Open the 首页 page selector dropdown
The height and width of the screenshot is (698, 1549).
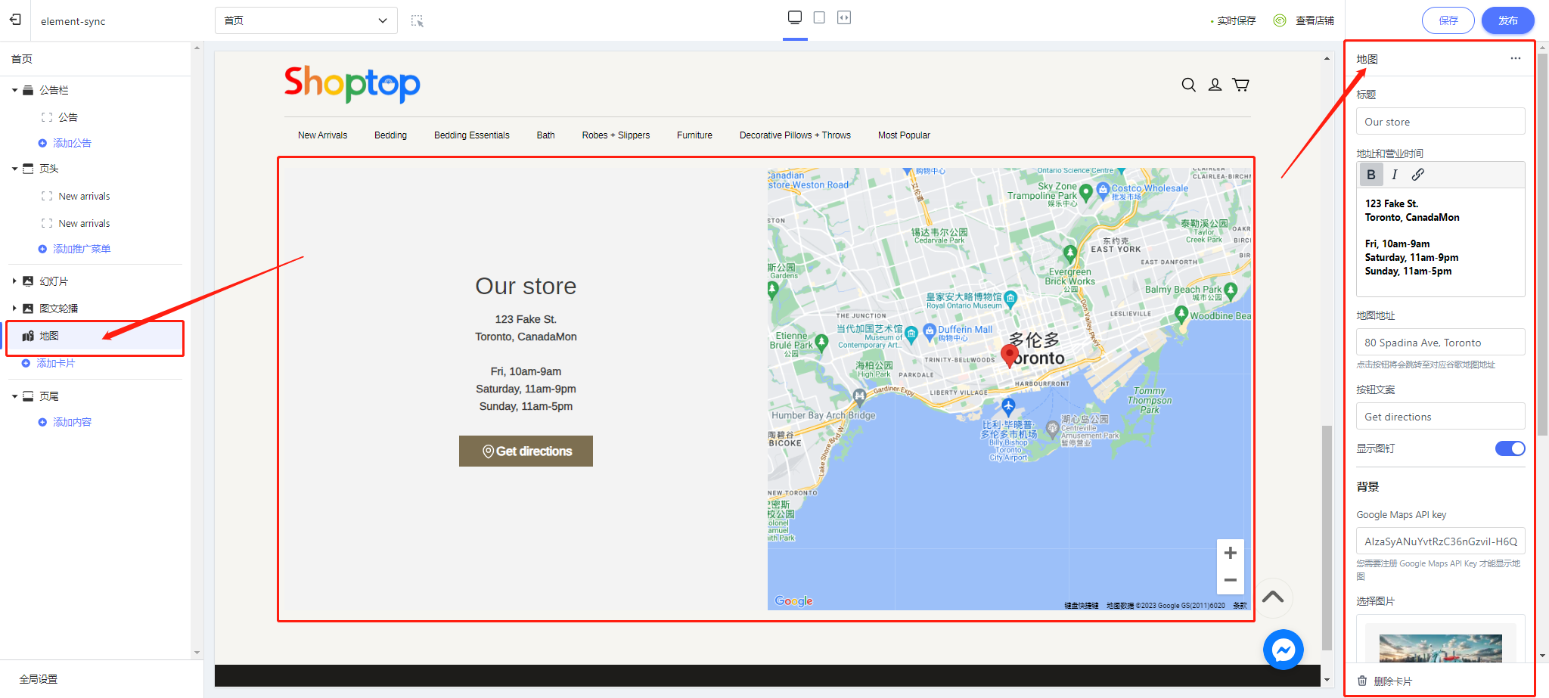(306, 20)
